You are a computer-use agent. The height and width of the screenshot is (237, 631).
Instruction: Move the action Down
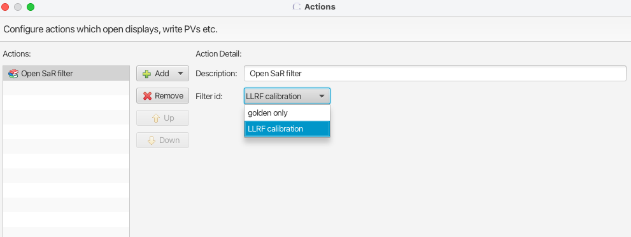pyautogui.click(x=162, y=140)
